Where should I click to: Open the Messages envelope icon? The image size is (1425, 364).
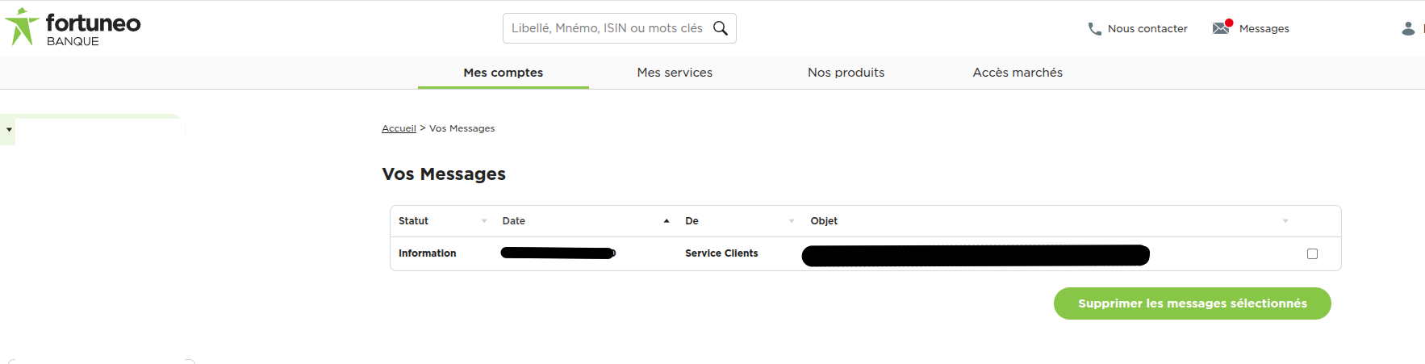click(x=1222, y=27)
